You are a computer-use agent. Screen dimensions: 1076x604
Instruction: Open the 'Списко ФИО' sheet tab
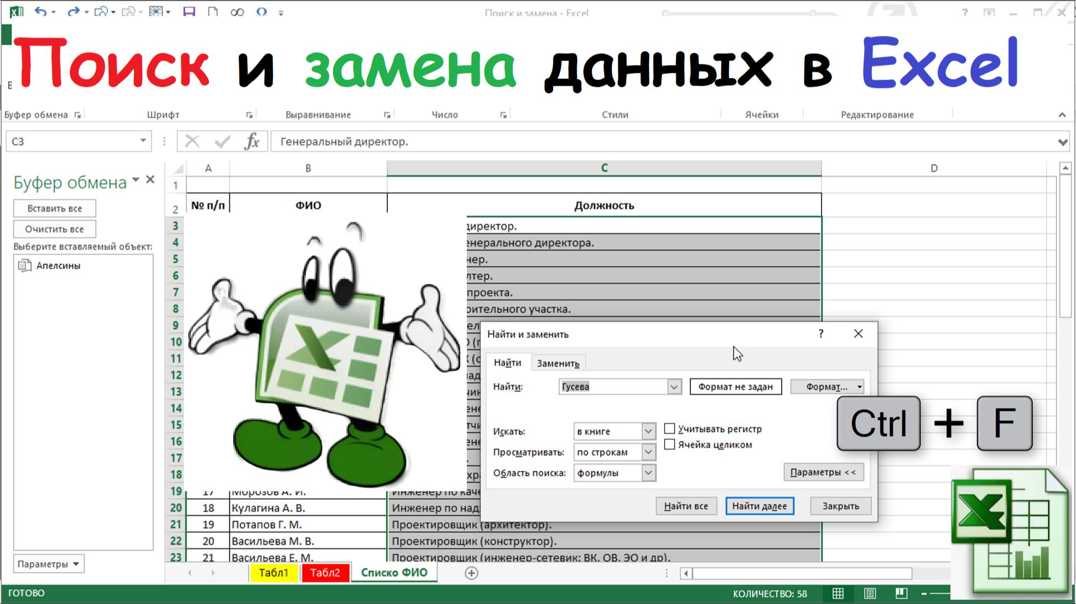coord(394,573)
